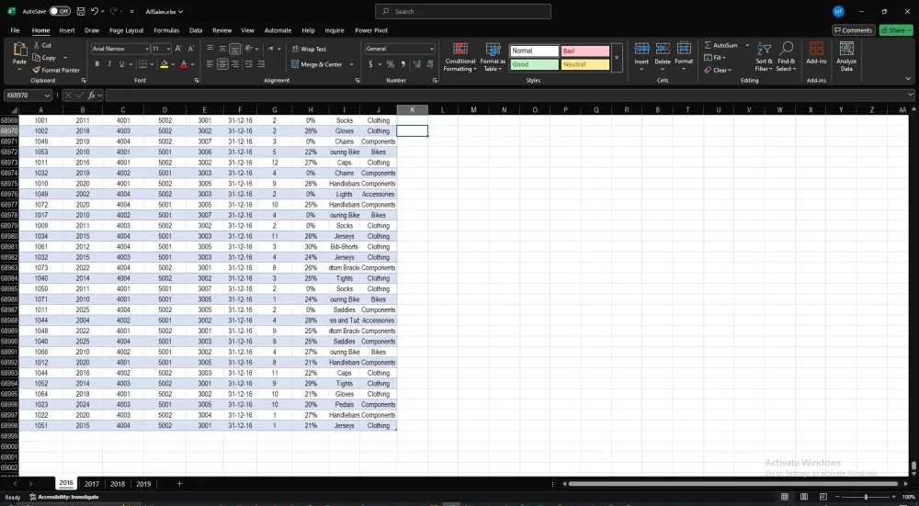This screenshot has width=919, height=506.
Task: Open the Clear dropdown in Editing
Action: click(x=718, y=70)
